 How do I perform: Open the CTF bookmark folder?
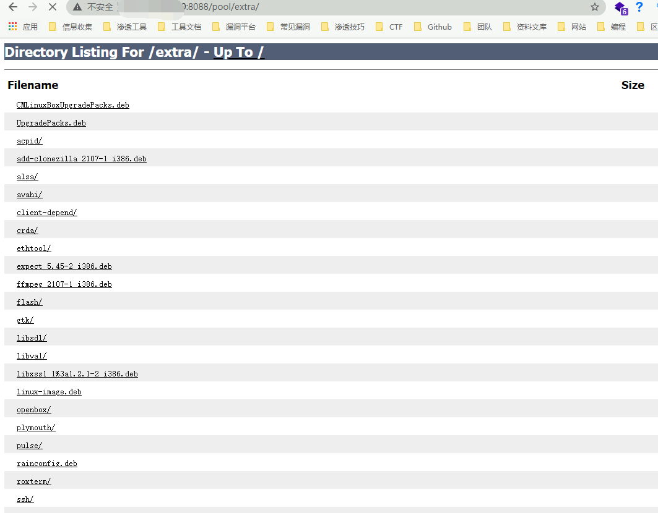coord(389,27)
